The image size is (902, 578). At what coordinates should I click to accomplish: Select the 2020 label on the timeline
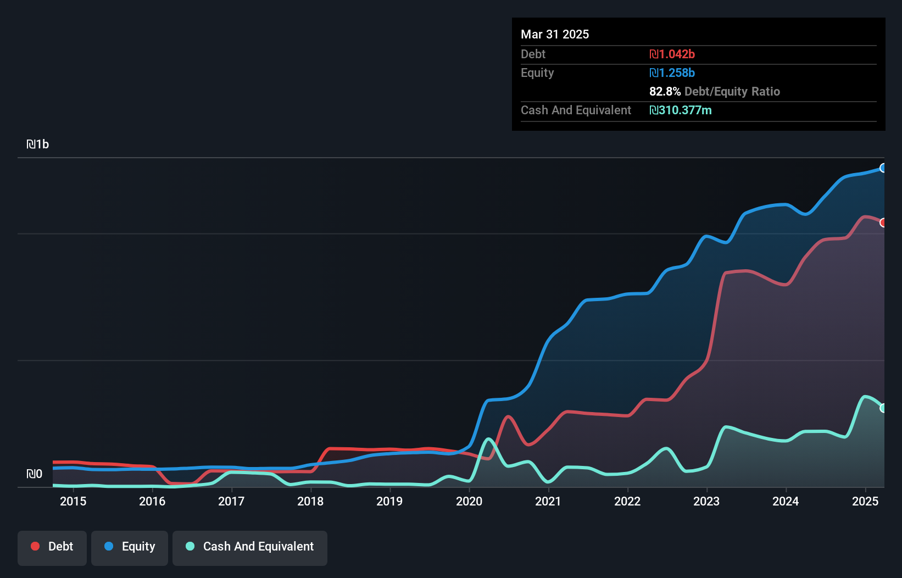pos(470,501)
